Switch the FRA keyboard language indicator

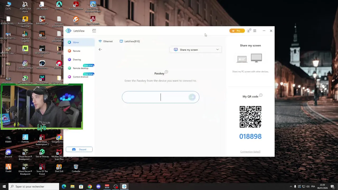313,187
